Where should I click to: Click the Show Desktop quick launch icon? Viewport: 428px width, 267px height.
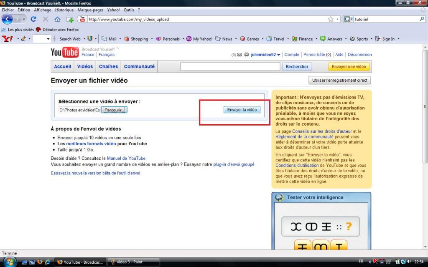click(24, 262)
